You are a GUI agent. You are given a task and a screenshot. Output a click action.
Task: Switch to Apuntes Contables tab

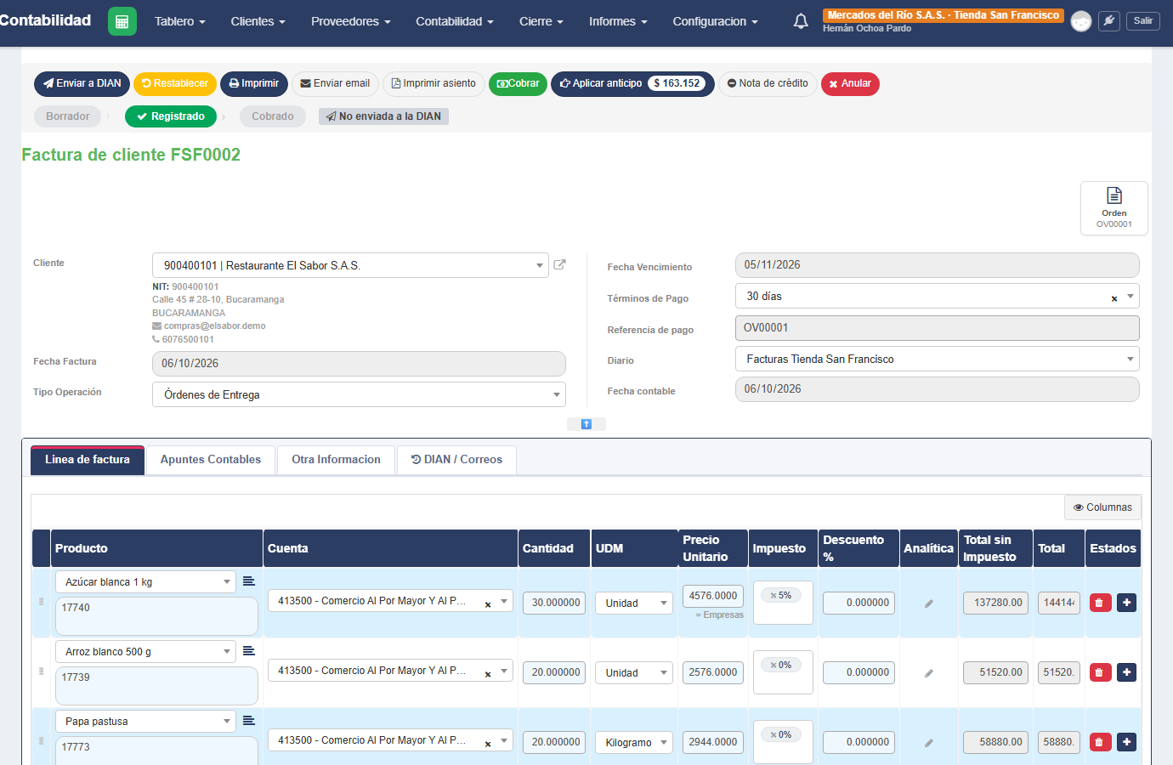(x=211, y=460)
